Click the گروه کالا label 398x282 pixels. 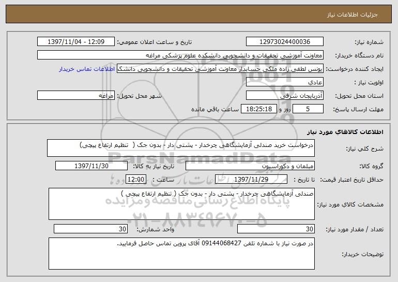(x=371, y=167)
